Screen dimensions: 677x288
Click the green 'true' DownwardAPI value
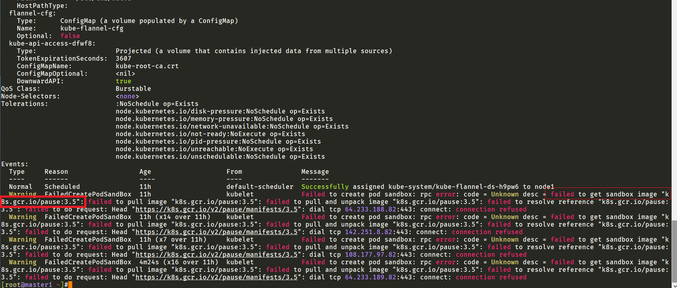coord(123,81)
